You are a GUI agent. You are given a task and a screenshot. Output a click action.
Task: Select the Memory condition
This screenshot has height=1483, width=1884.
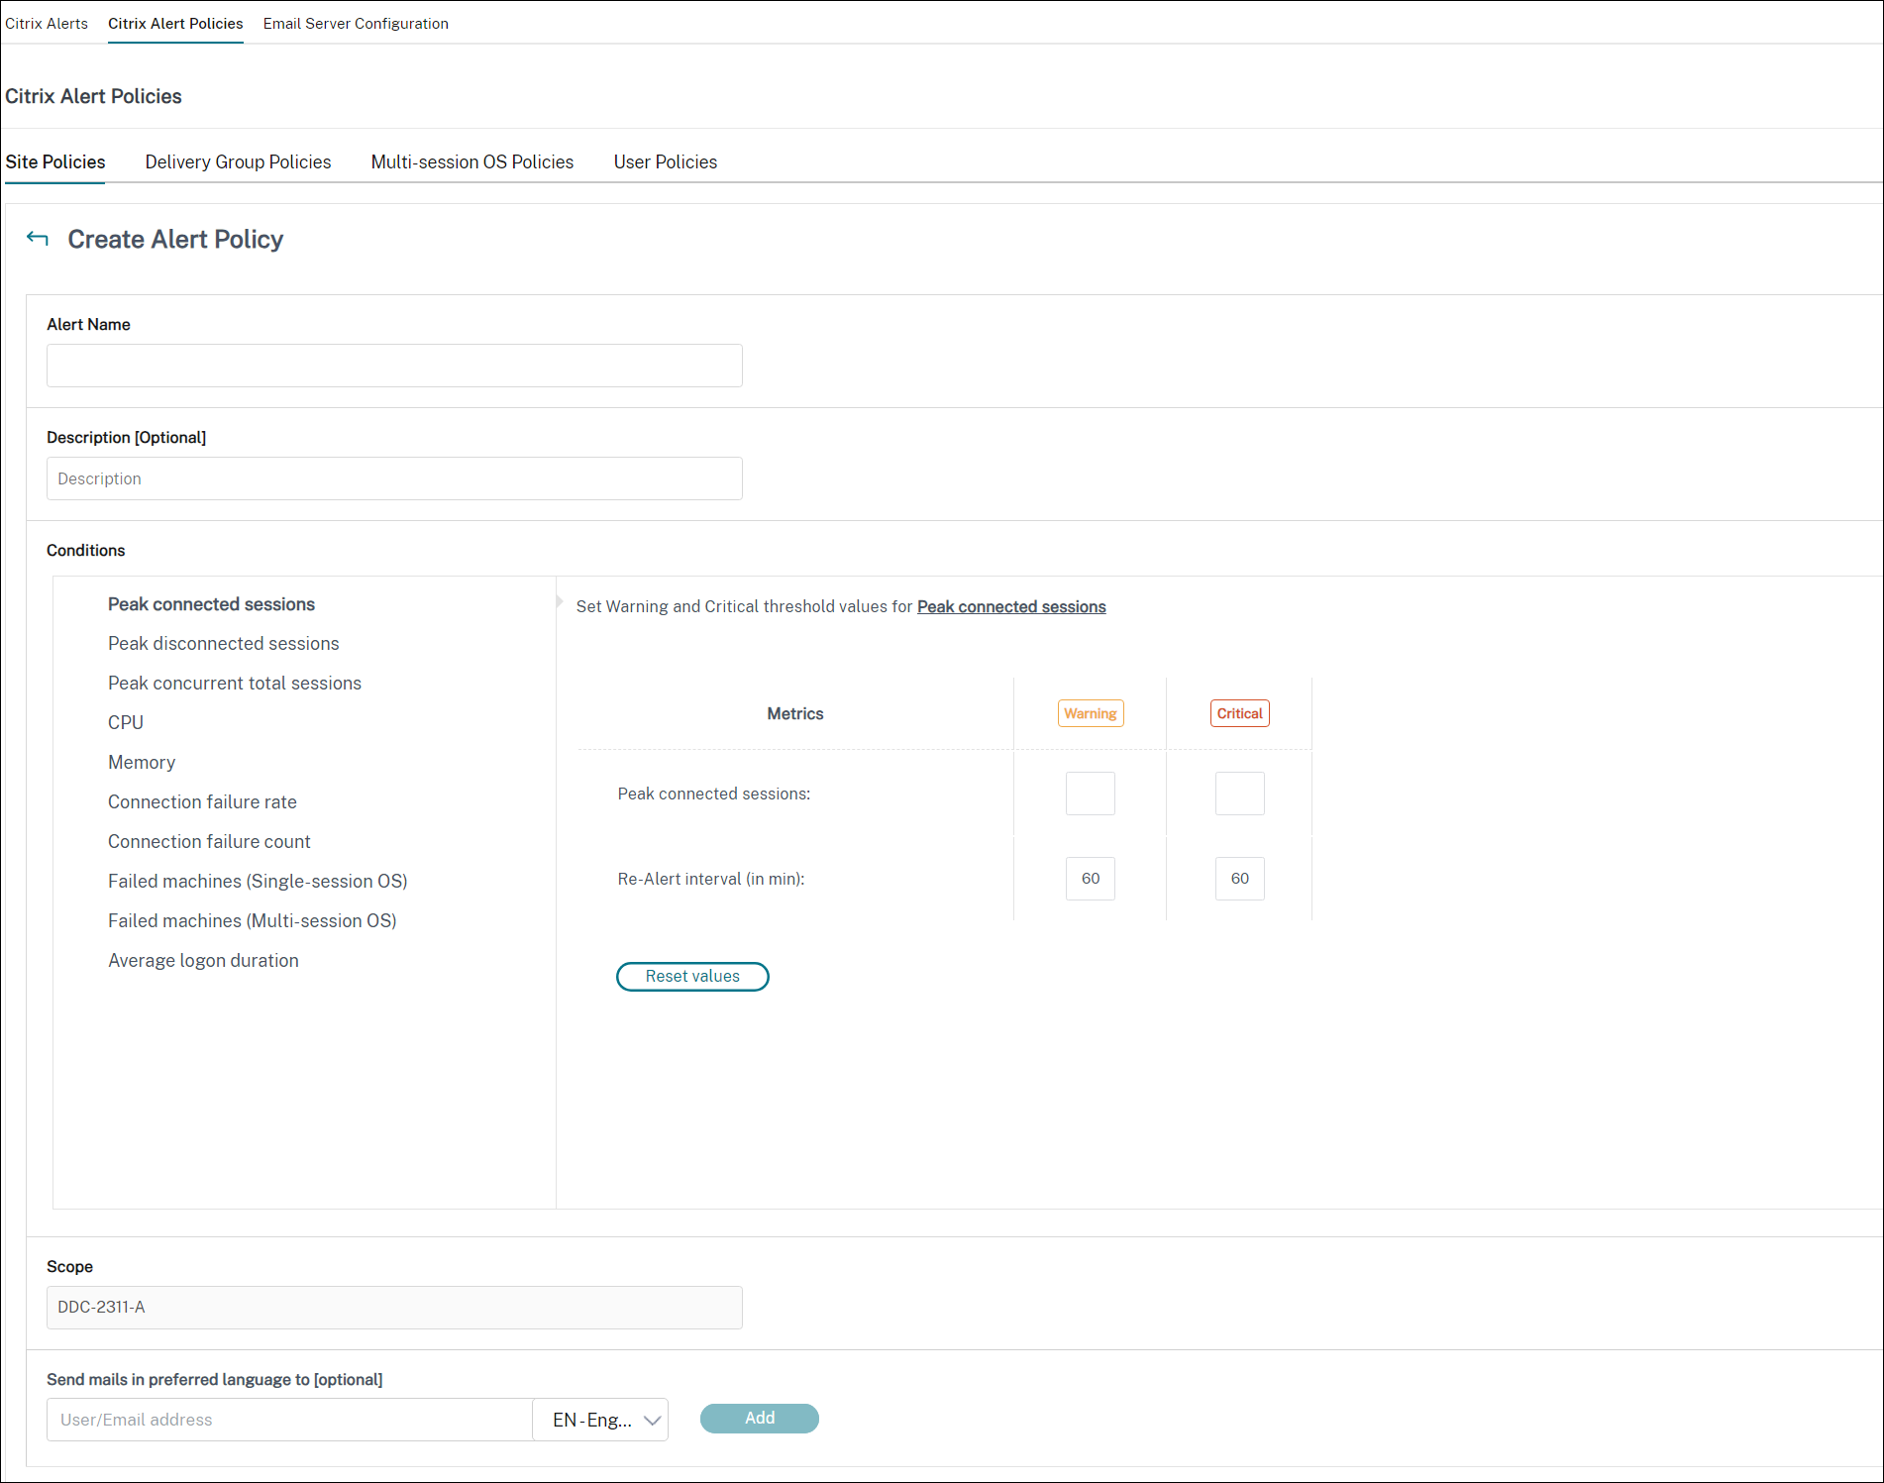pyautogui.click(x=142, y=763)
